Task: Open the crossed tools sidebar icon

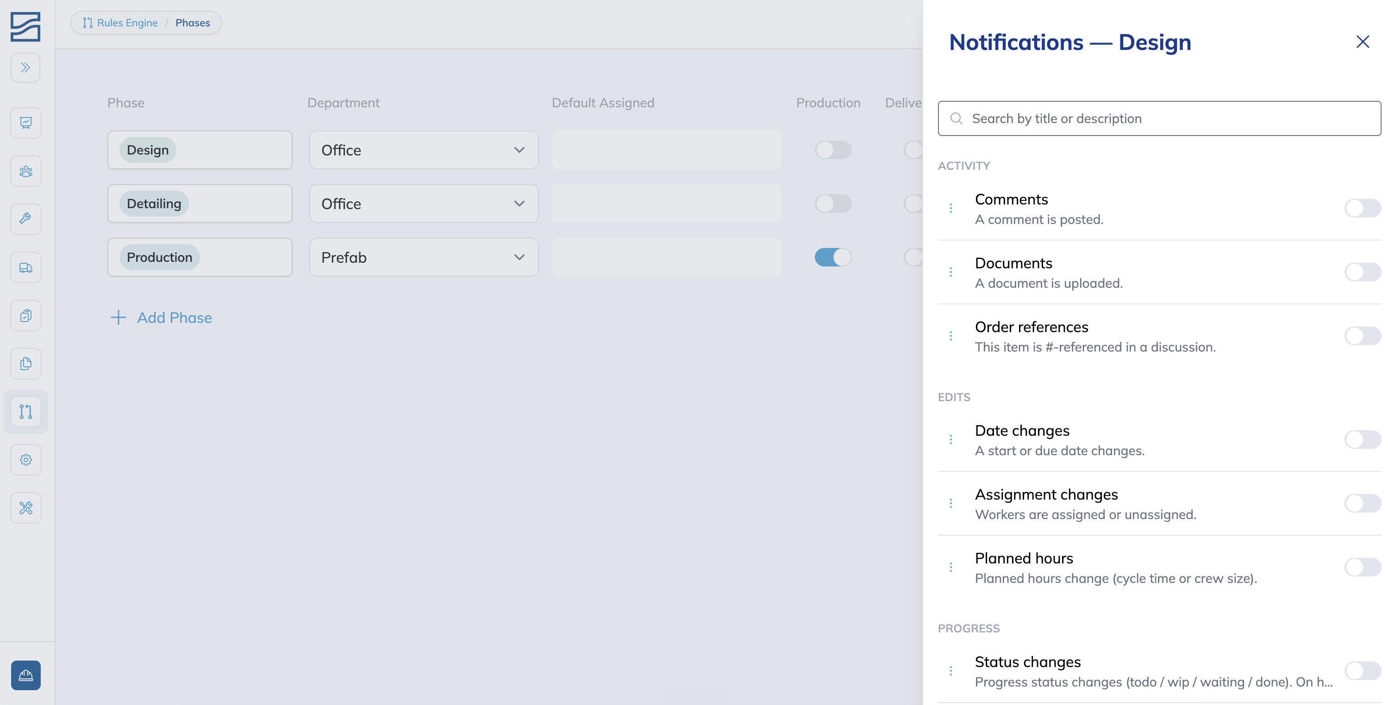Action: [25, 508]
